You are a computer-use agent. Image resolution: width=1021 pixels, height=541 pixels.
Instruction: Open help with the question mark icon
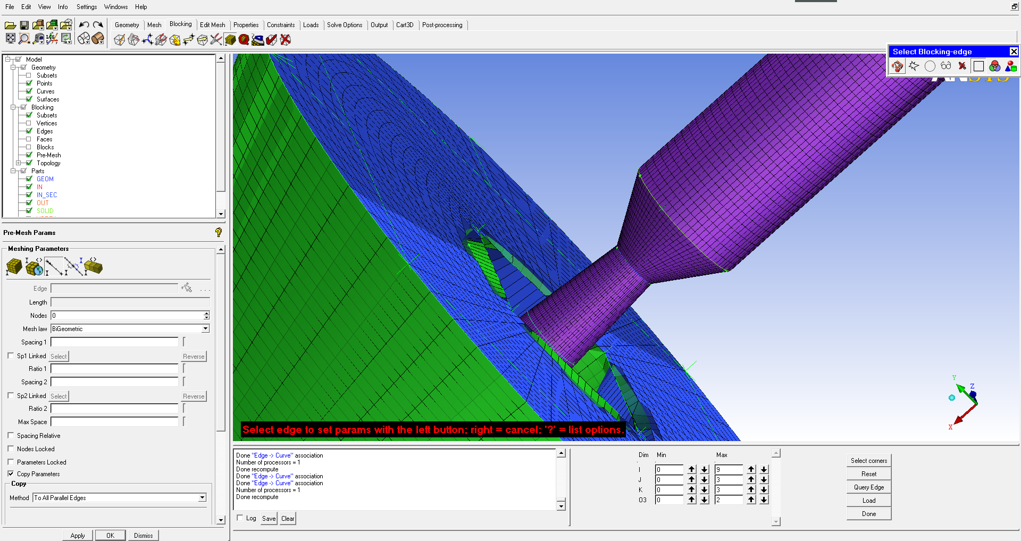click(218, 232)
